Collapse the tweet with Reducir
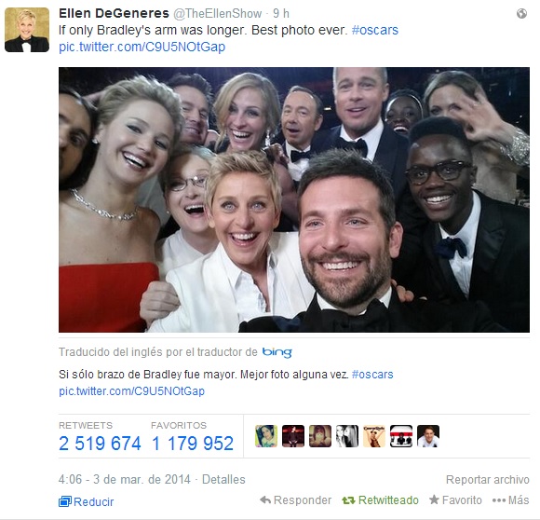 [x=86, y=501]
